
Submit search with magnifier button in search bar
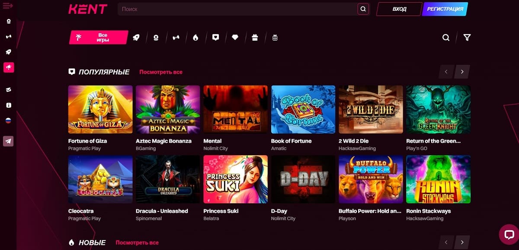(x=363, y=9)
